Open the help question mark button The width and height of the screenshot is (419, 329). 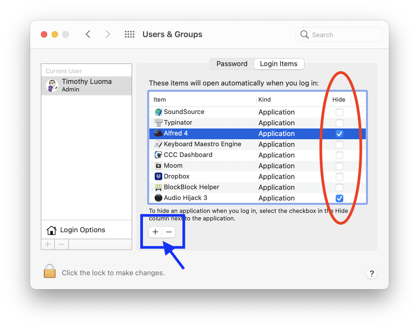(371, 274)
